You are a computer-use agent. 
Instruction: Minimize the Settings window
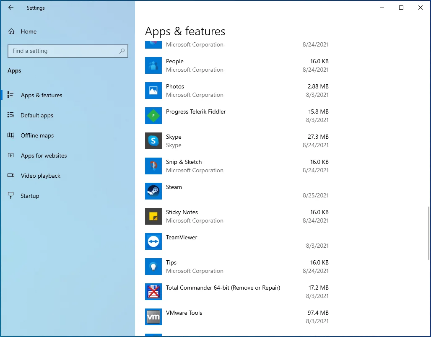[x=382, y=8]
